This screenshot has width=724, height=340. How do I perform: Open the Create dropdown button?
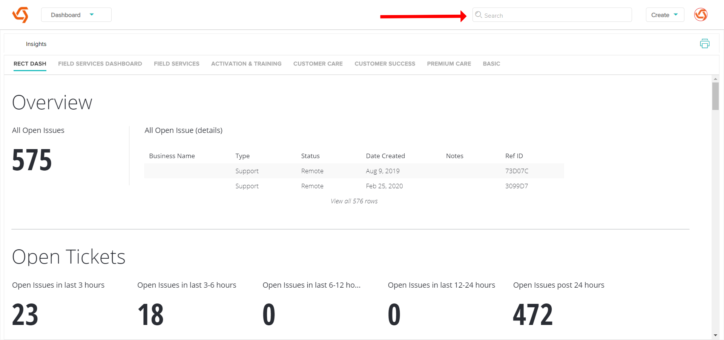click(665, 15)
